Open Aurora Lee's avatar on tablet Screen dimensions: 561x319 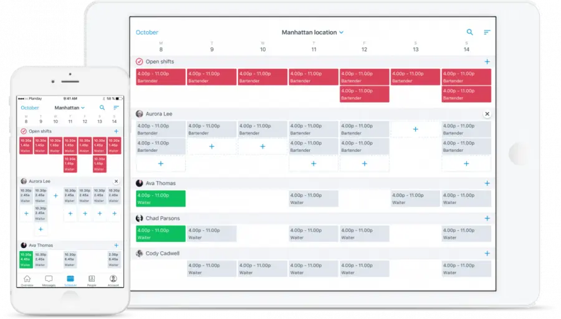pyautogui.click(x=139, y=114)
